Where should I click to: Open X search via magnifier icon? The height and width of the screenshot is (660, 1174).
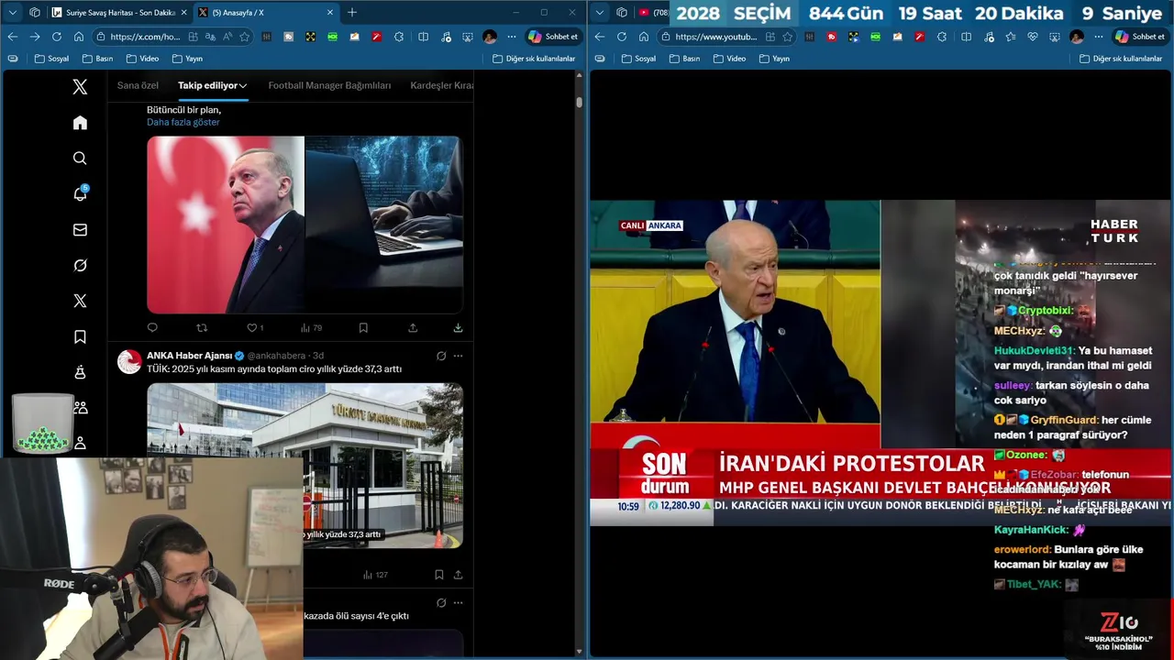(80, 159)
